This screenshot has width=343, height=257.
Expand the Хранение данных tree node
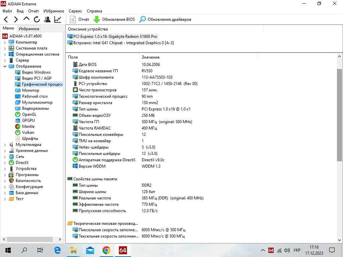pyautogui.click(x=5, y=151)
